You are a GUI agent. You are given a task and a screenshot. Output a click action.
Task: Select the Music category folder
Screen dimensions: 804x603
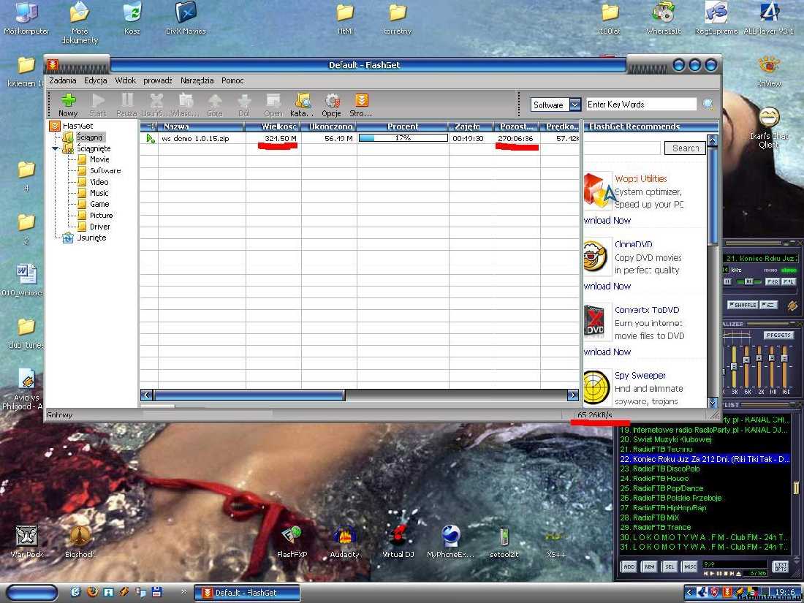(x=93, y=193)
